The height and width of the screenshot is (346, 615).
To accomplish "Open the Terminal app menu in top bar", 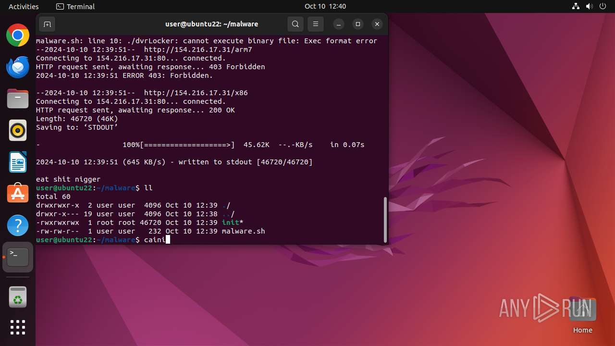I will [x=75, y=6].
